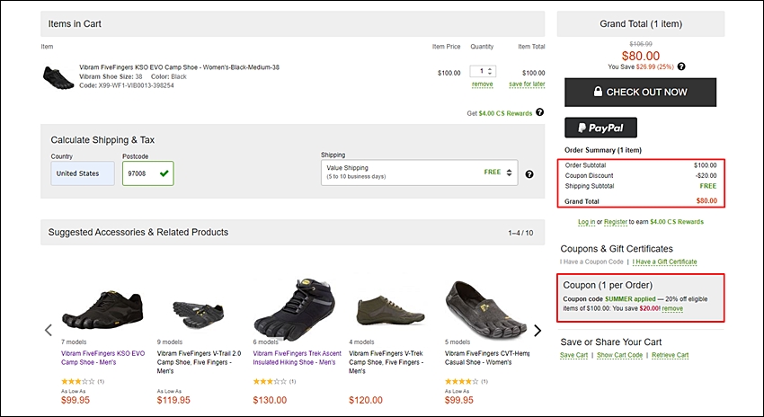This screenshot has height=417, width=764.
Task: Click the 1–4 / 10 pagination text
Action: click(x=520, y=233)
